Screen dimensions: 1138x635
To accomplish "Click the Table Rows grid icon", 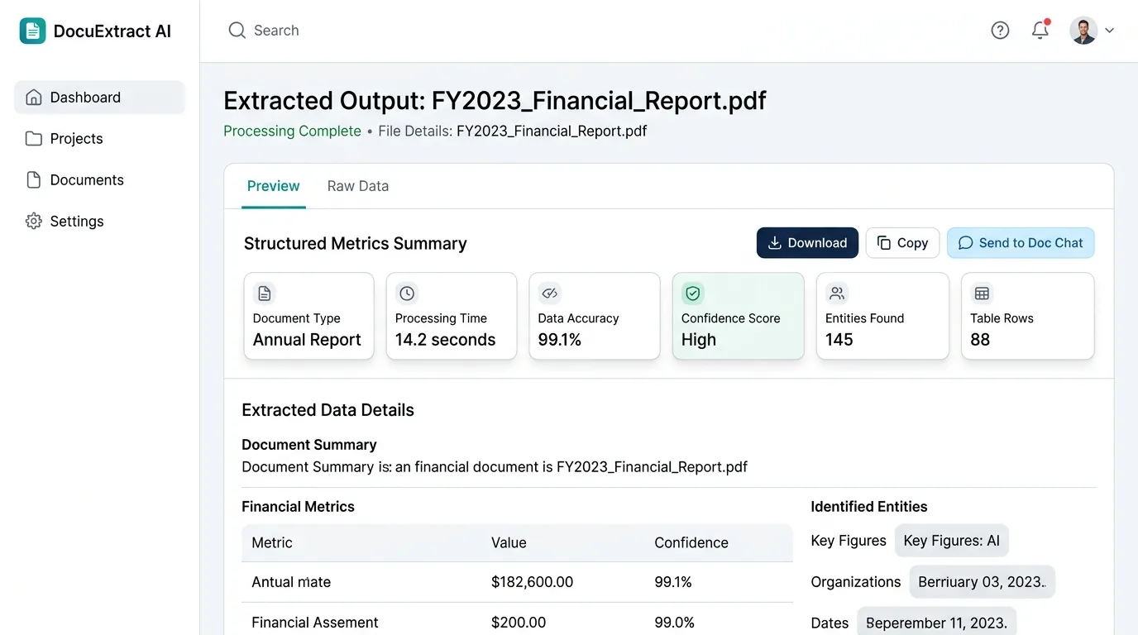I will coord(982,294).
